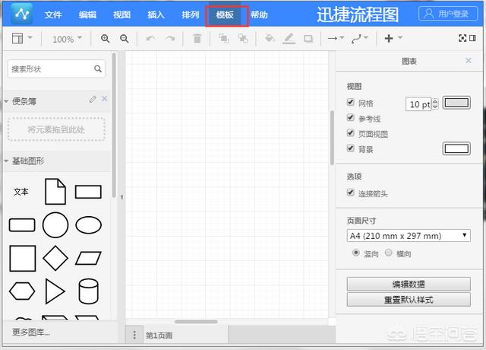Open the 100% zoom dropdown
Image resolution: width=486 pixels, height=350 pixels.
coord(67,39)
